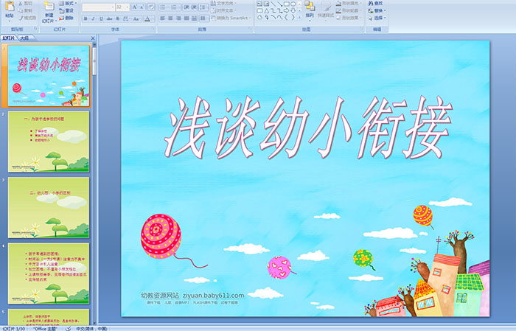The image size is (516, 331).
Task: Open the Change Case (Aa) dropdown
Action: pyautogui.click(x=136, y=18)
